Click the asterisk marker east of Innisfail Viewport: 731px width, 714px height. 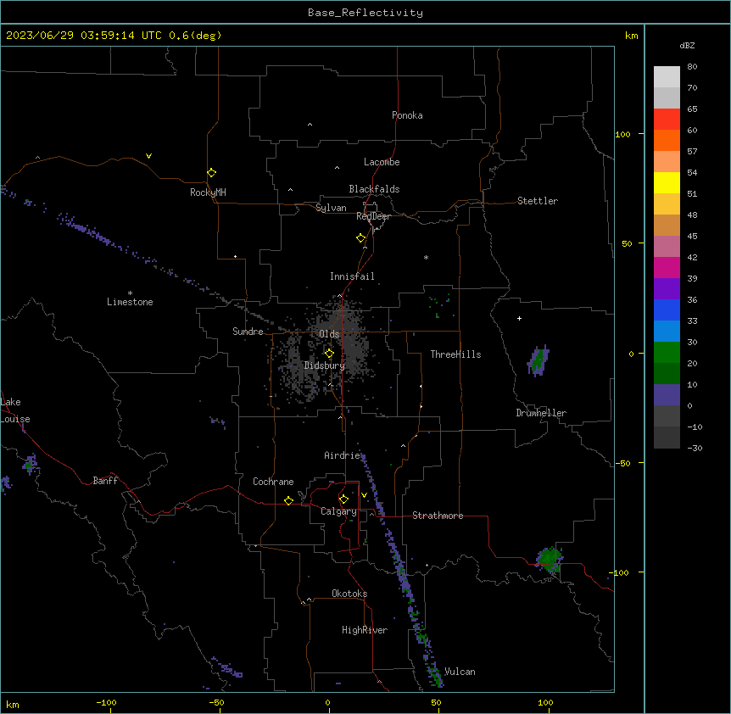(x=426, y=257)
